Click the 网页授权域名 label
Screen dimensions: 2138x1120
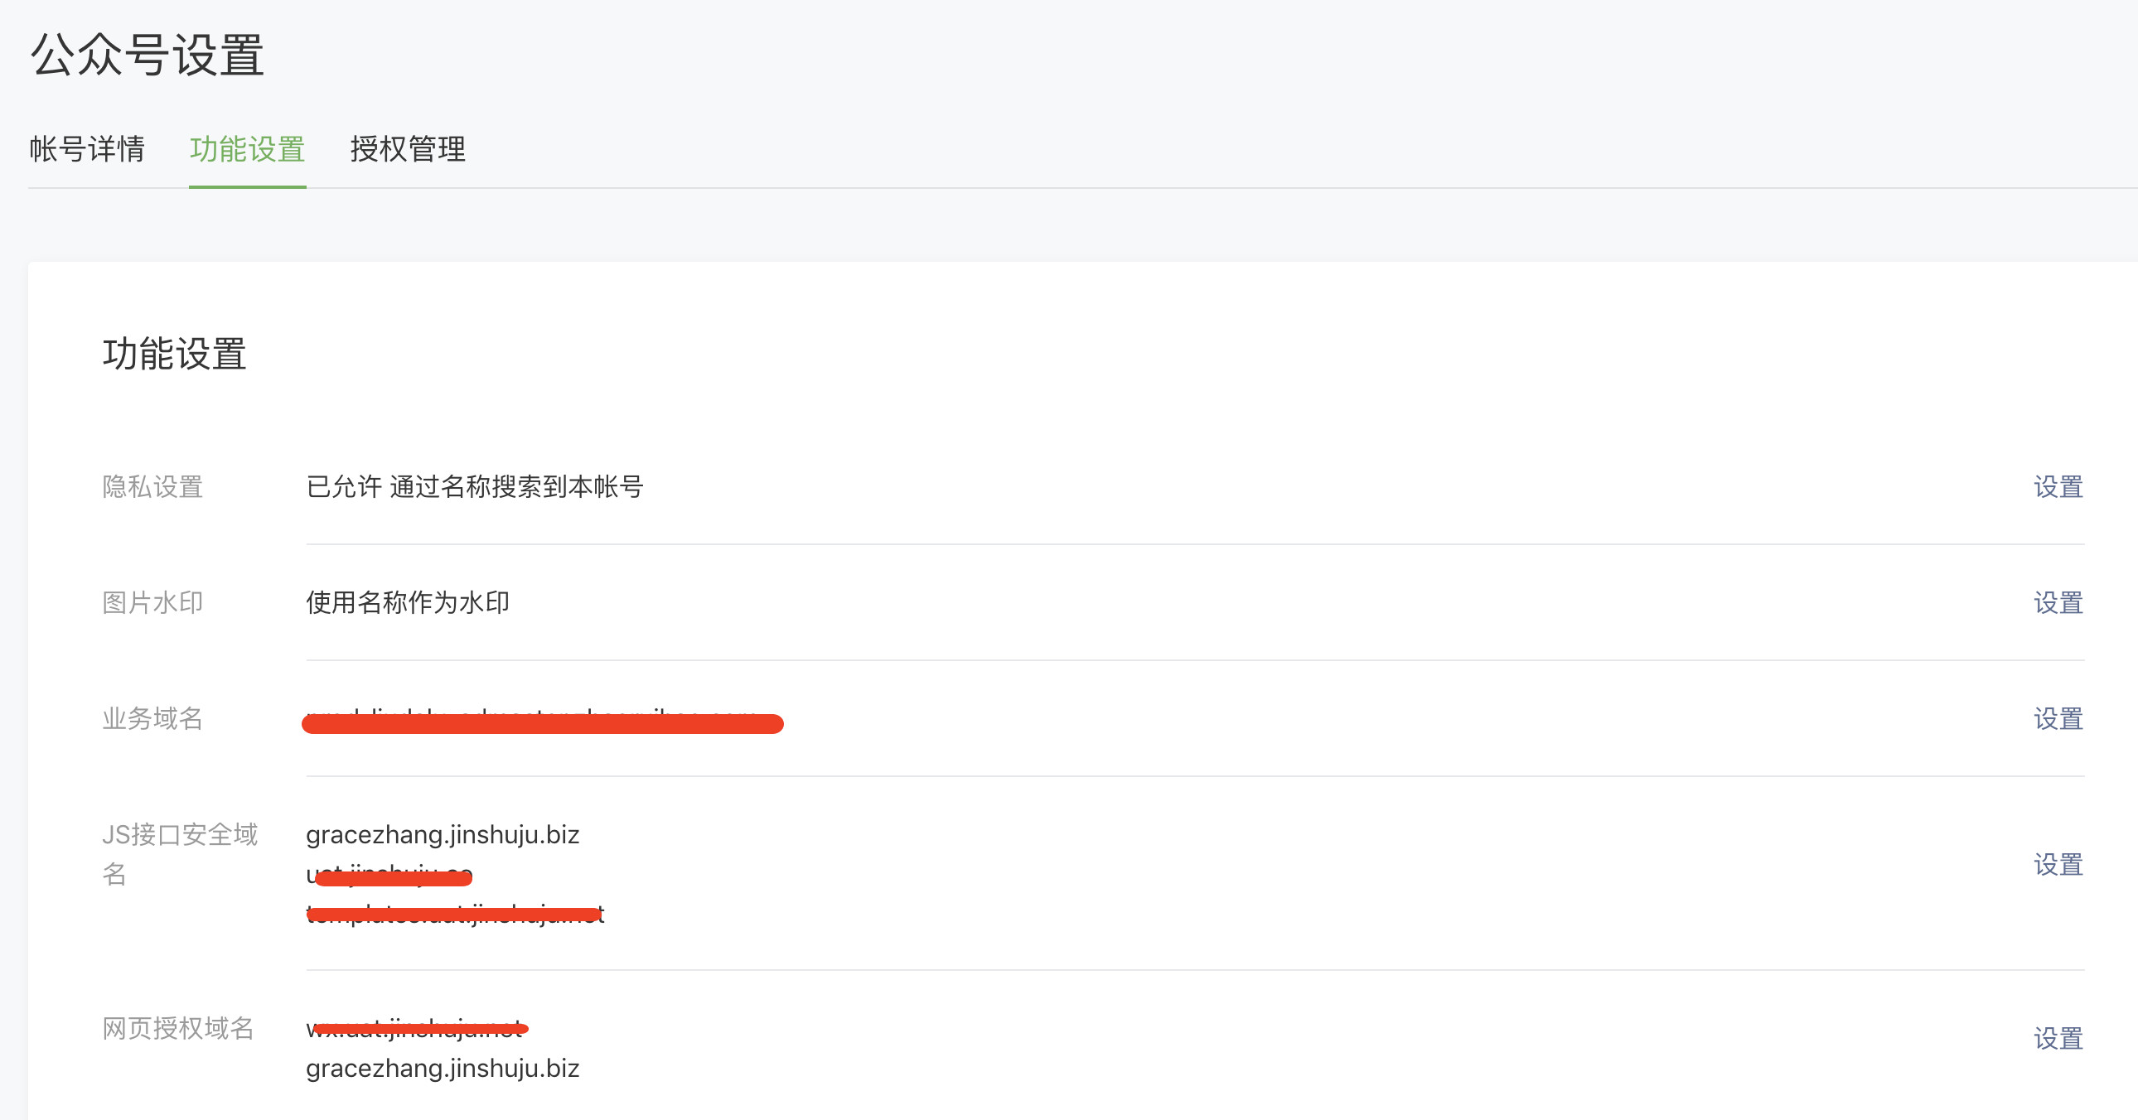coord(177,1029)
